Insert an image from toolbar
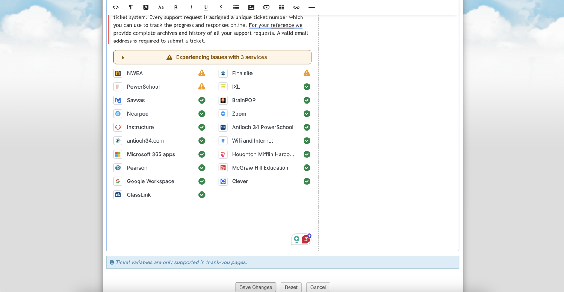 (251, 7)
